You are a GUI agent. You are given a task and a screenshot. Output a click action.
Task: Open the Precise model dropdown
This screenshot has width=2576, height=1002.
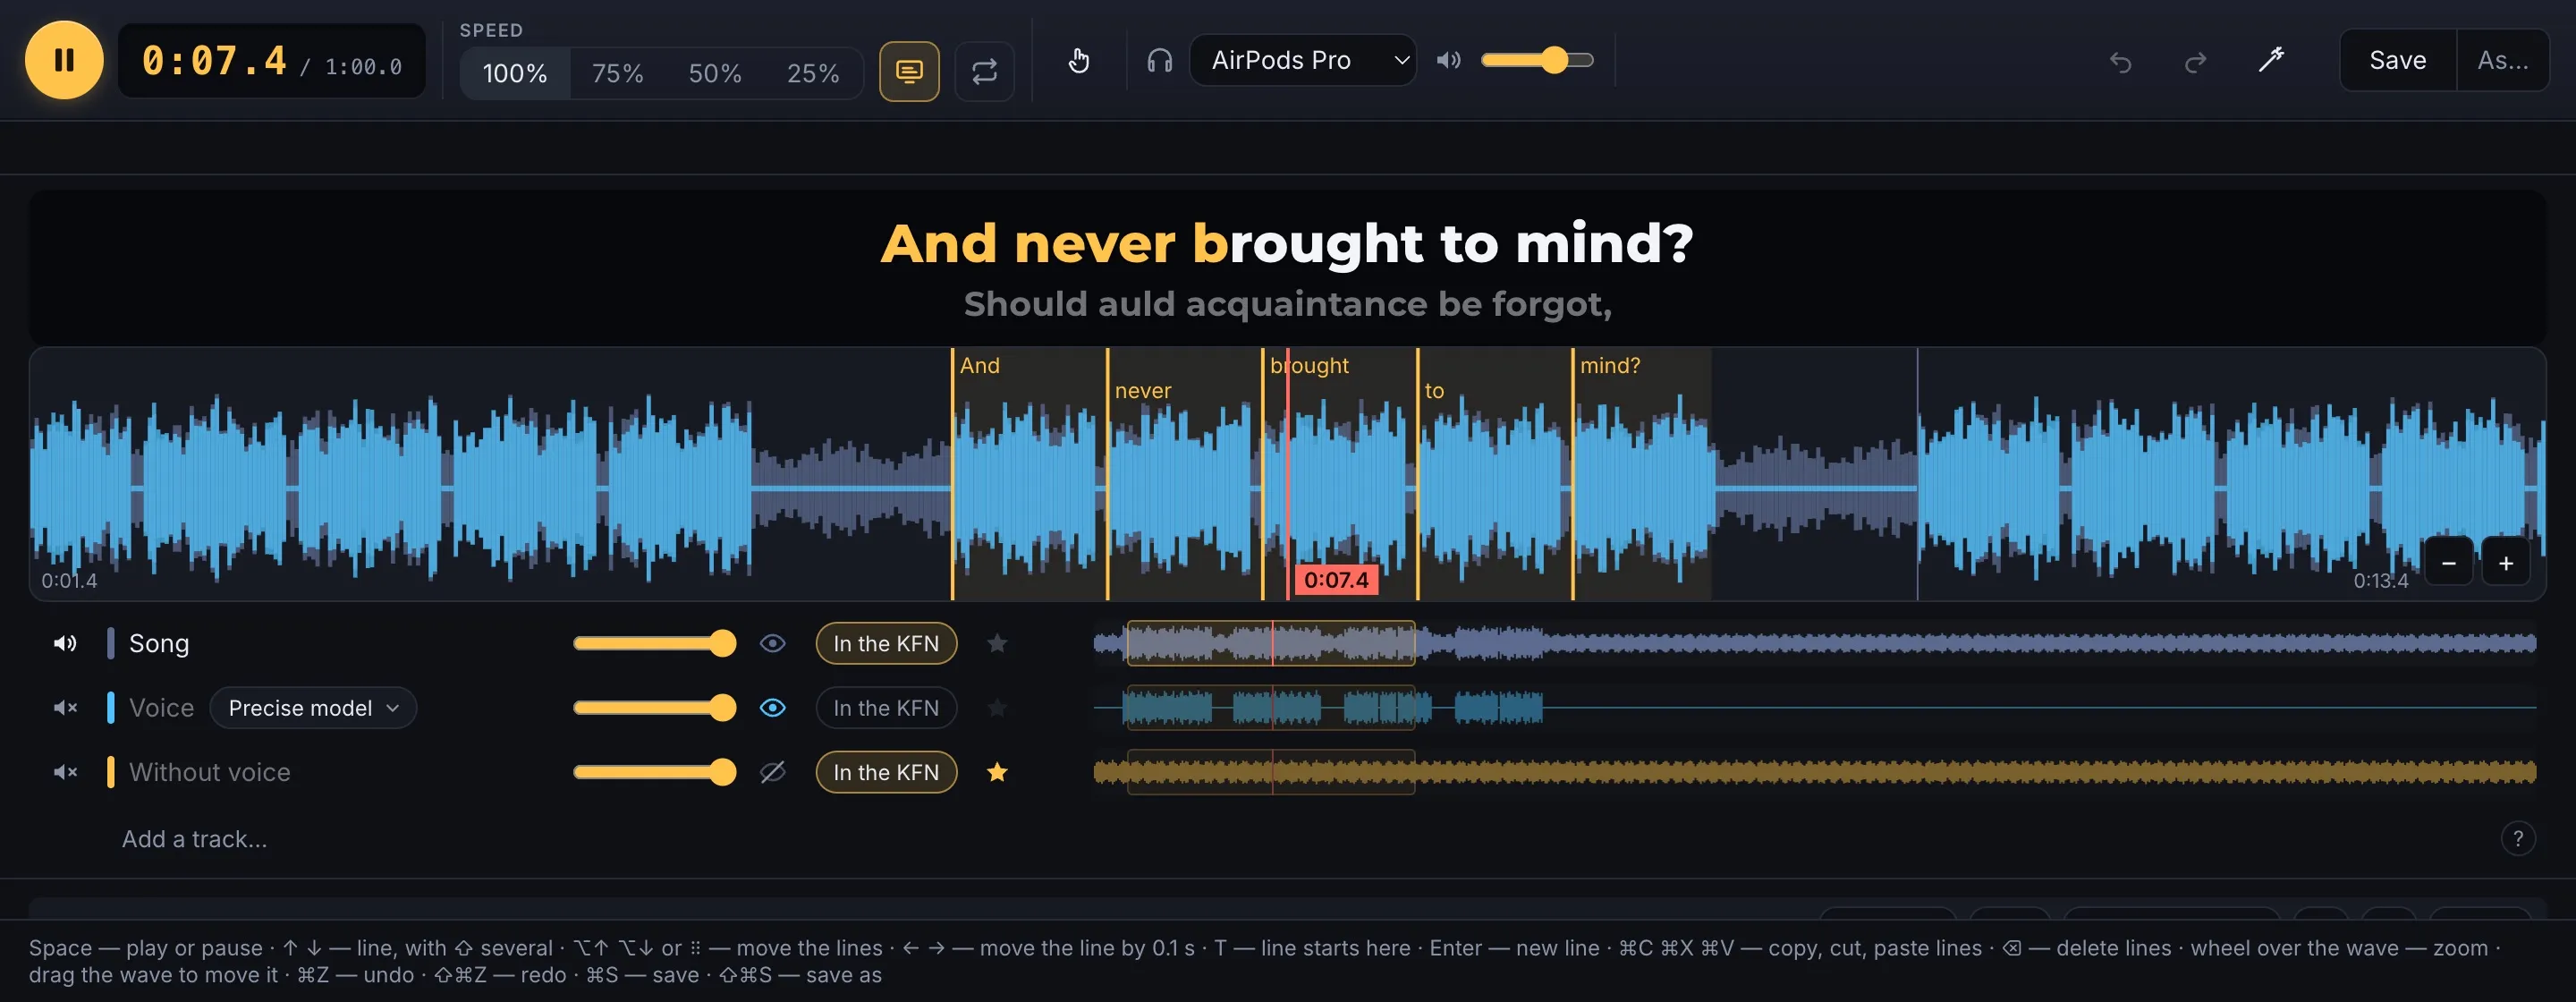[313, 708]
